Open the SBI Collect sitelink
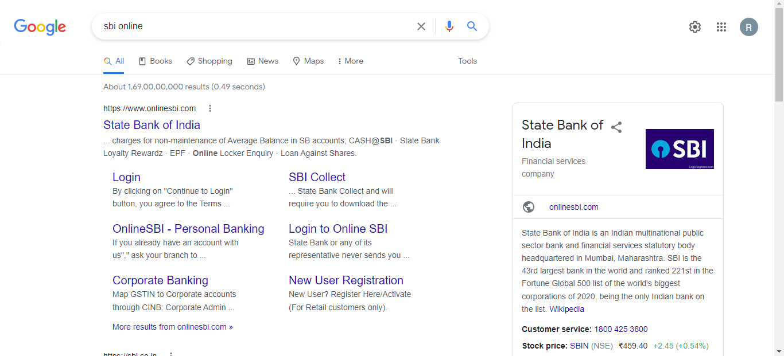This screenshot has height=356, width=784. (x=317, y=177)
